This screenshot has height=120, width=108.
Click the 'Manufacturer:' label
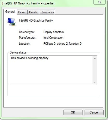point(28,38)
